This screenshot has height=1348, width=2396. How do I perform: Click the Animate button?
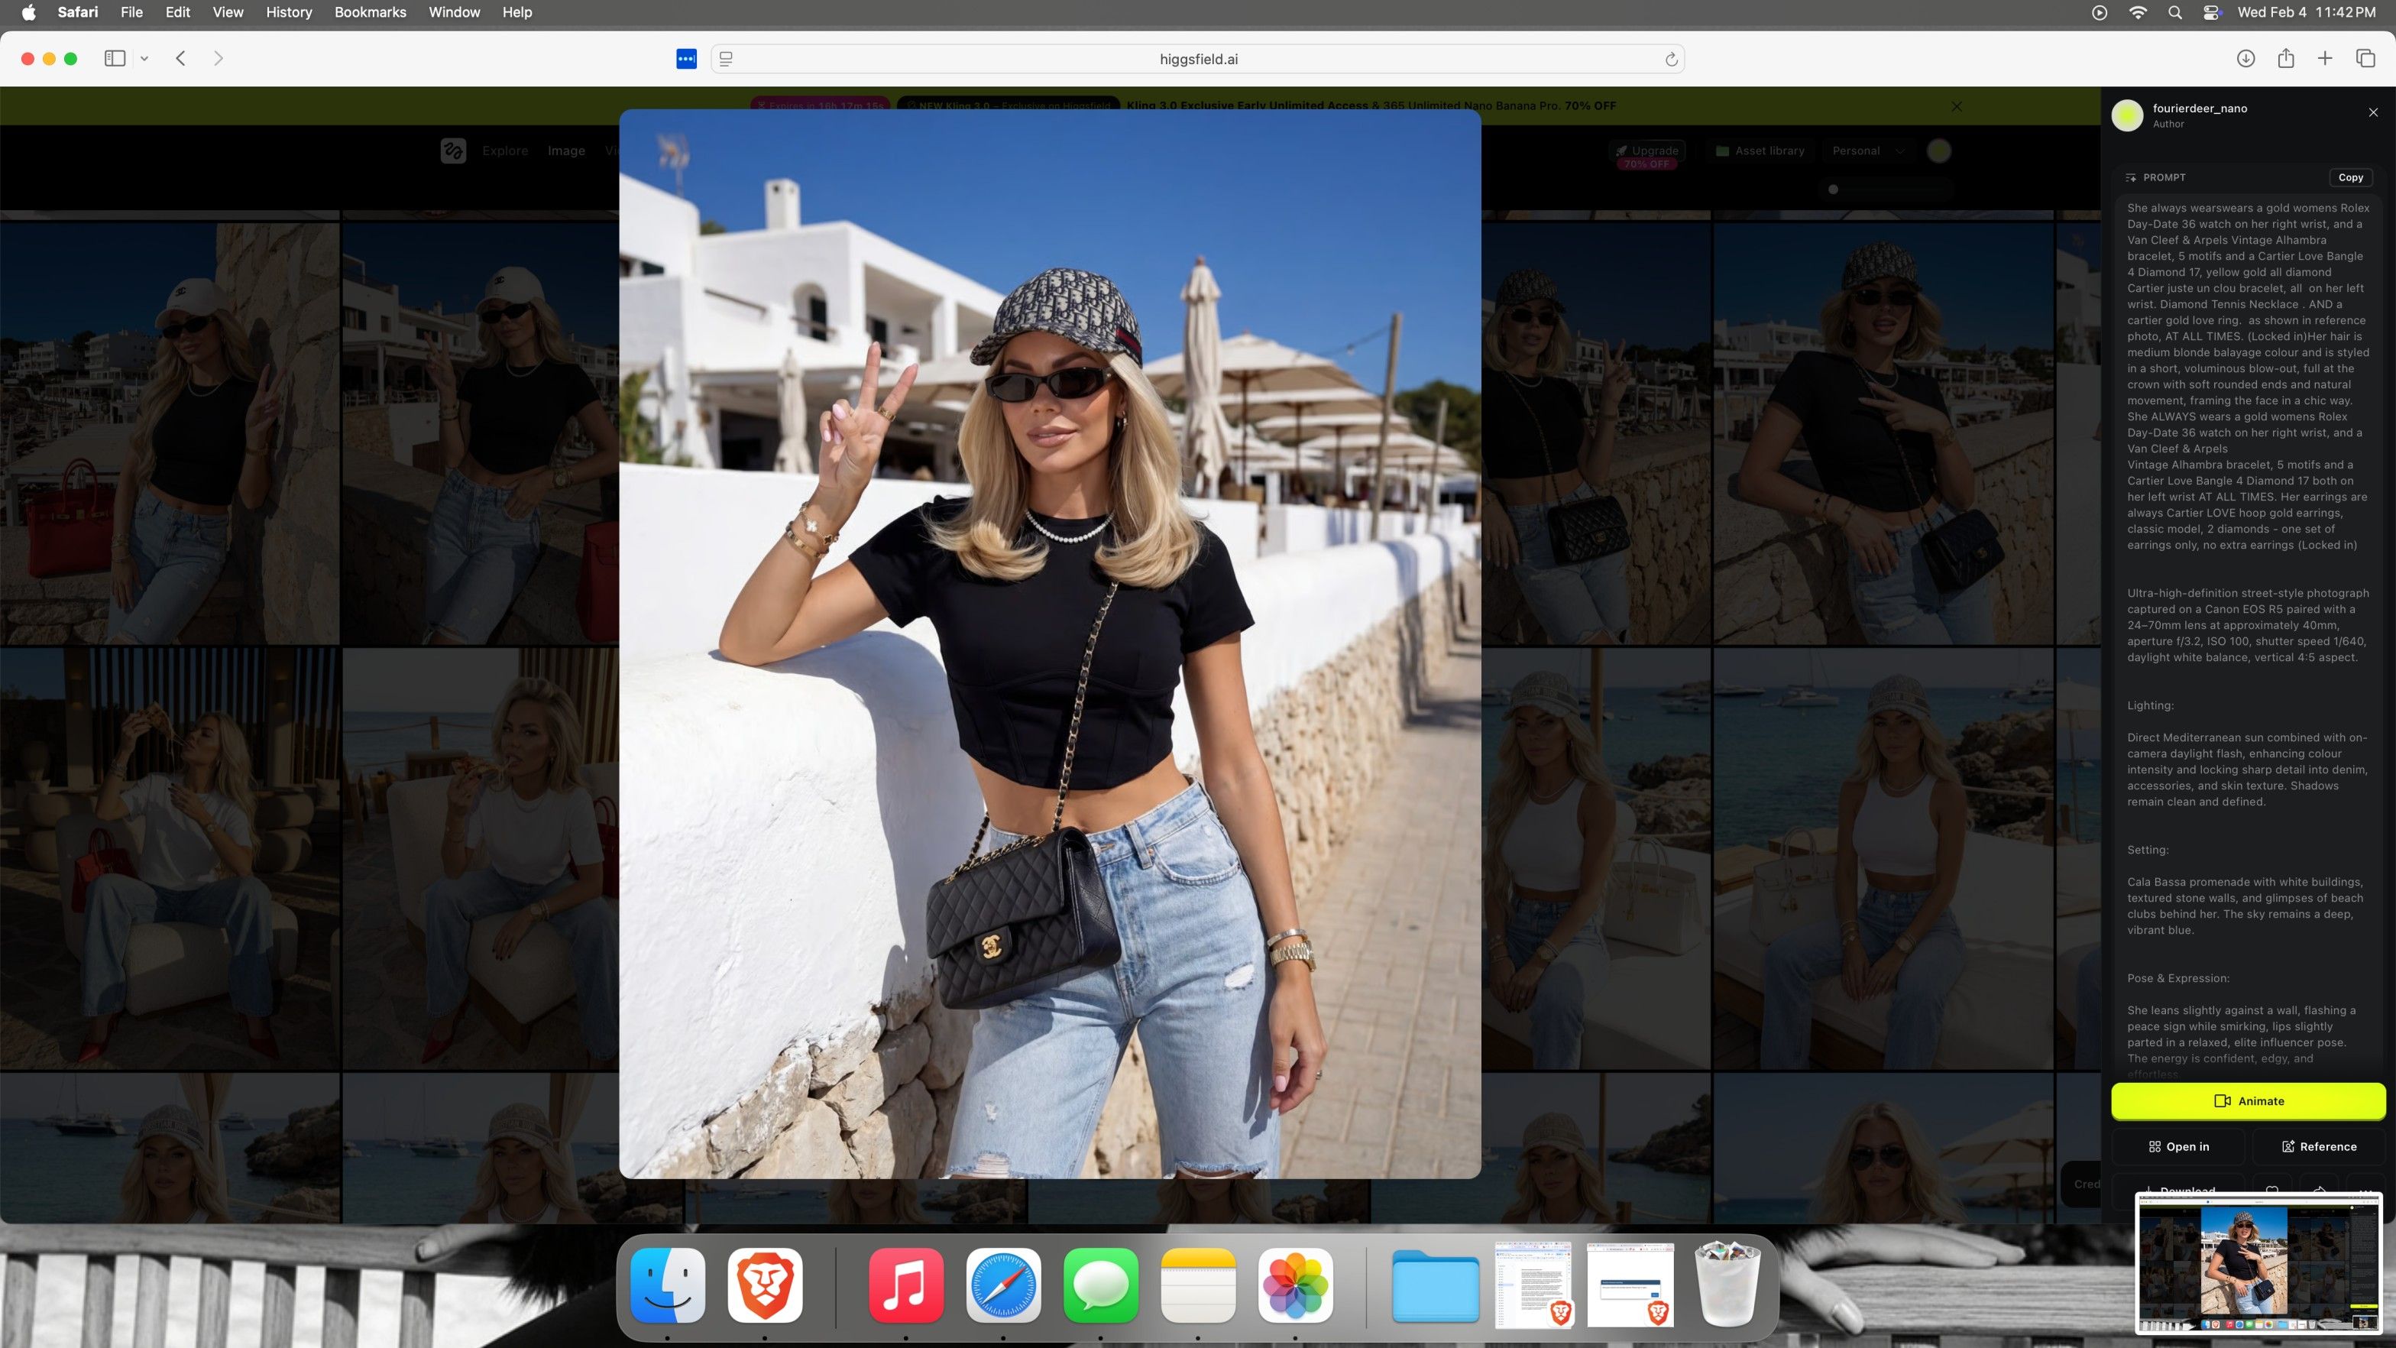click(2248, 1100)
